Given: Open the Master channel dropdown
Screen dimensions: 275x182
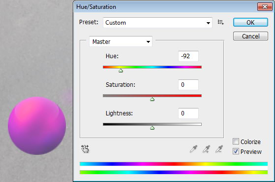Looking at the screenshot, I should pyautogui.click(x=121, y=41).
